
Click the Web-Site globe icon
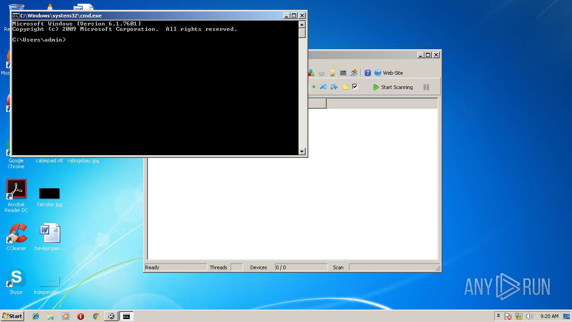coord(378,73)
